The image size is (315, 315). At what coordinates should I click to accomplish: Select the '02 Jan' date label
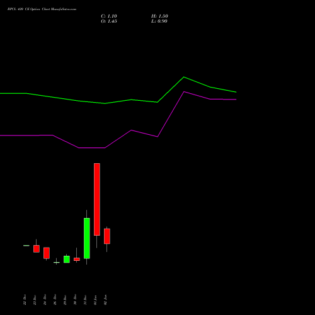pos(105,300)
